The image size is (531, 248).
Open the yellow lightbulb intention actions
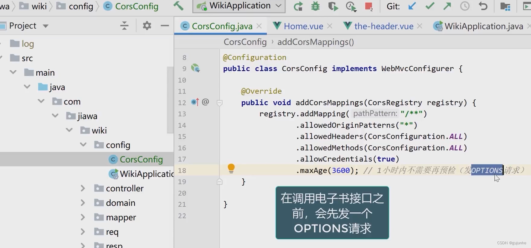pos(231,169)
